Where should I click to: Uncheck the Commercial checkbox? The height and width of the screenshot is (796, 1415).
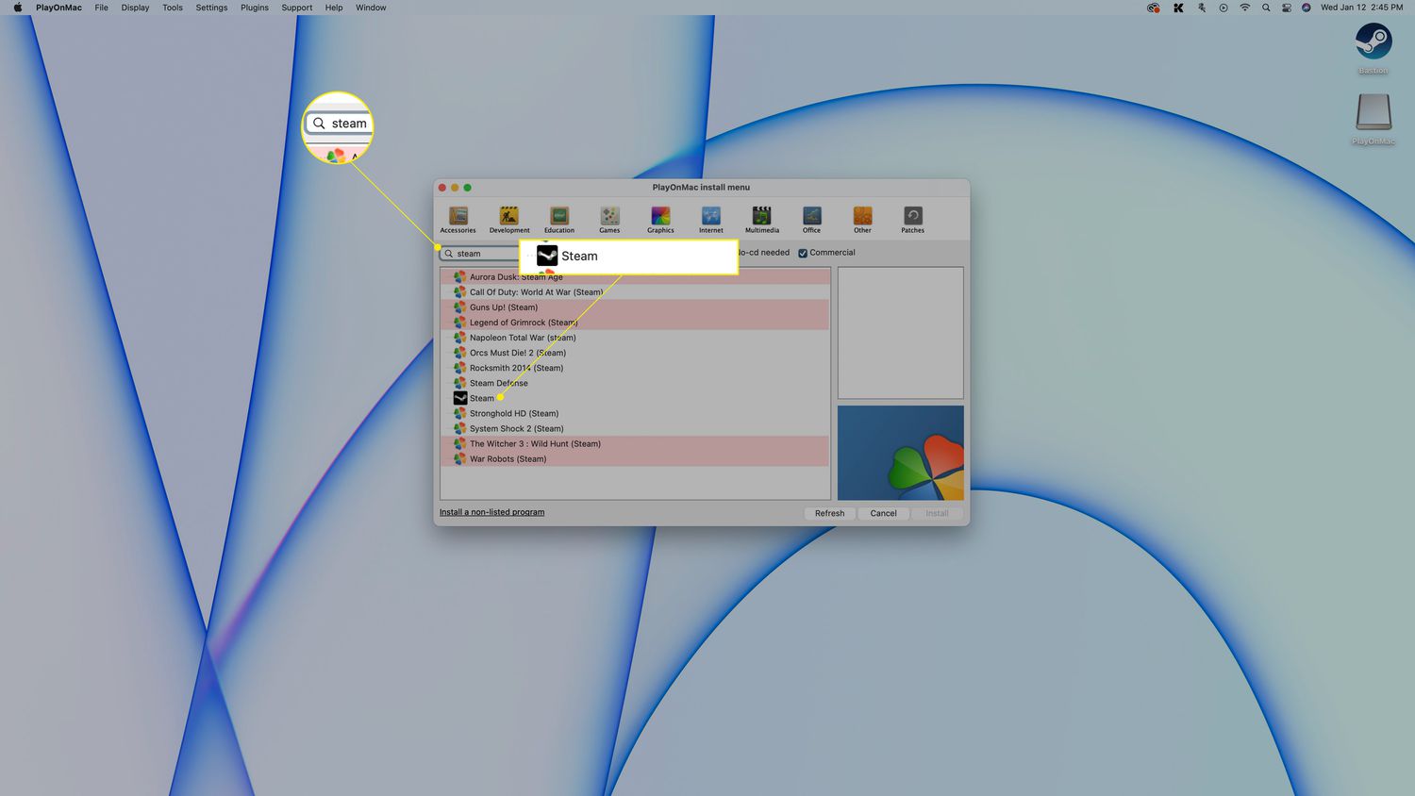point(803,253)
